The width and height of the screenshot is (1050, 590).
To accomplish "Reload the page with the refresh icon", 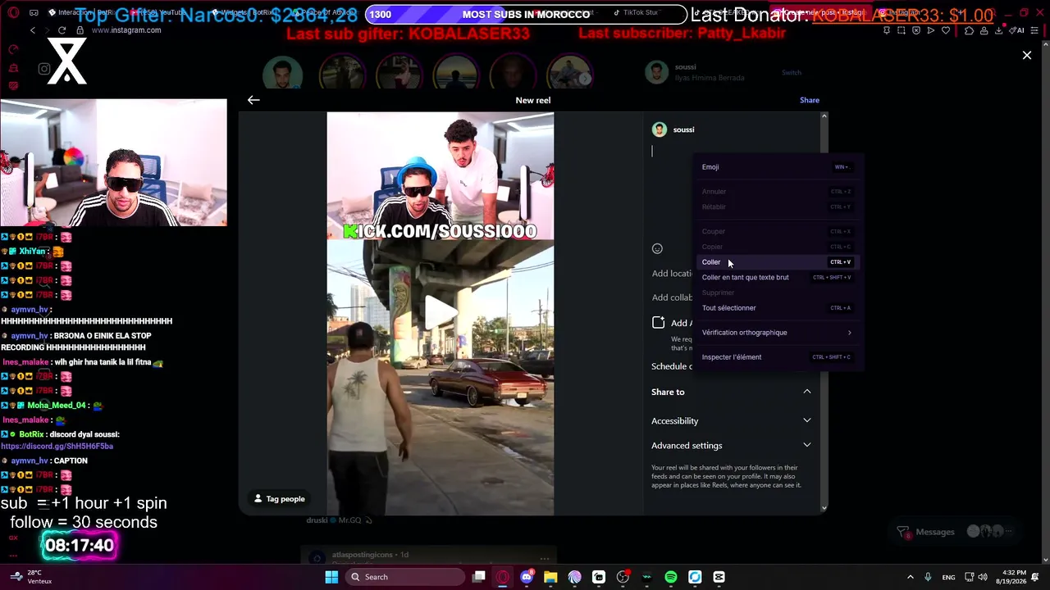I will (62, 30).
